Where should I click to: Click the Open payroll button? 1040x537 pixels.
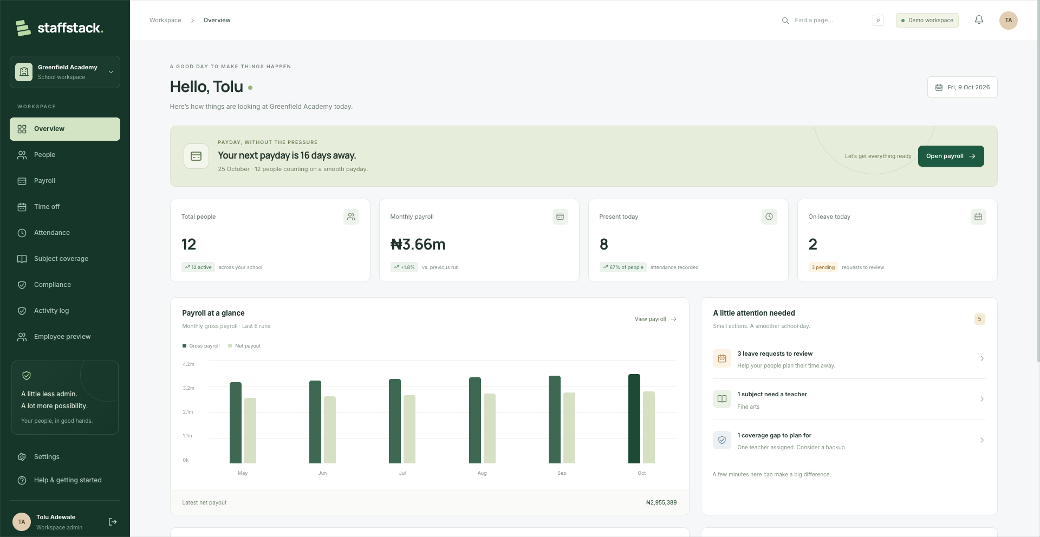pyautogui.click(x=951, y=156)
